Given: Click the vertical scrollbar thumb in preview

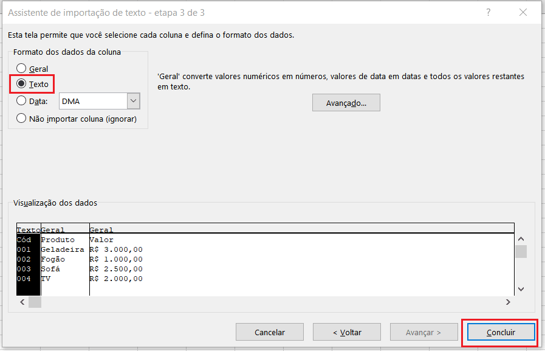Looking at the screenshot, I should point(521,252).
